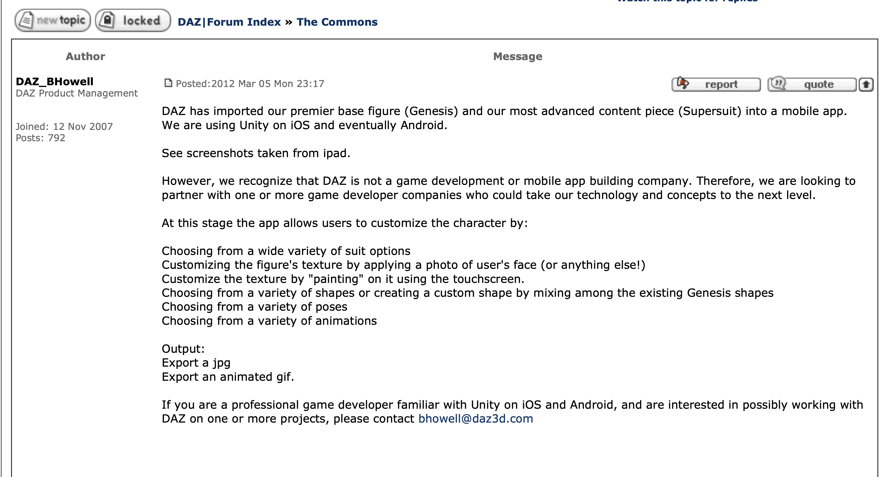Go to The Commons forum
The width and height of the screenshot is (887, 477).
click(337, 22)
